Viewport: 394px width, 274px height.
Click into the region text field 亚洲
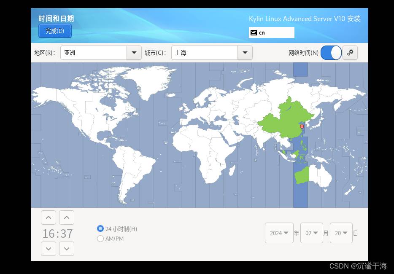pos(94,53)
